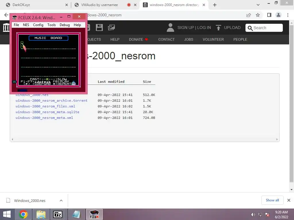Download windows-2000_nesrom_archive.torrent
The height and width of the screenshot is (220, 294).
click(x=51, y=101)
